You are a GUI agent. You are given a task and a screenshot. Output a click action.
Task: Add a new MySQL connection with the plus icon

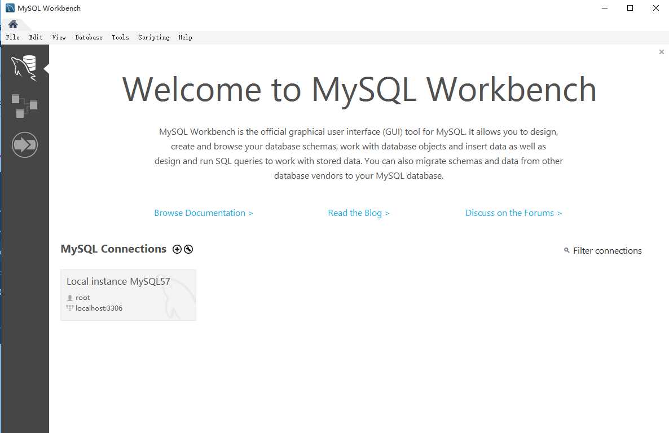pos(177,249)
